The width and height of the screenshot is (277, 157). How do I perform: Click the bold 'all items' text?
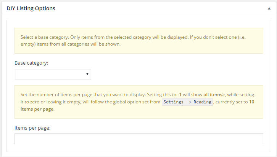[213, 95]
